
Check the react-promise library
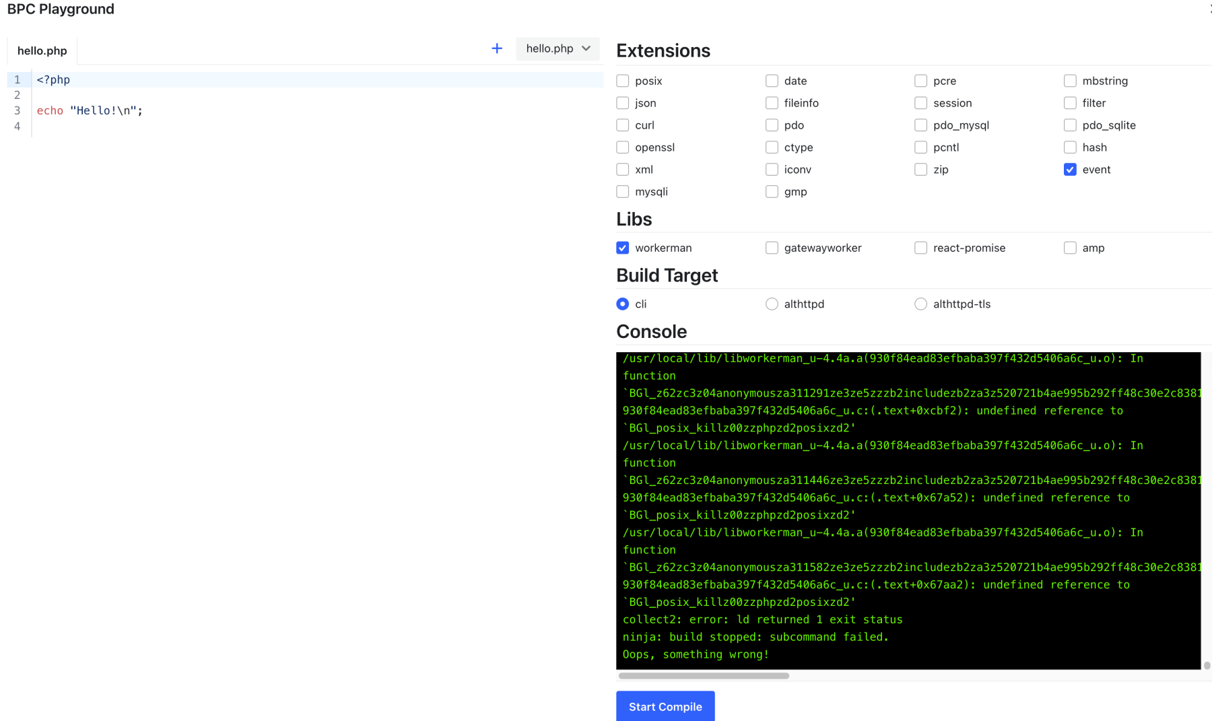point(921,248)
